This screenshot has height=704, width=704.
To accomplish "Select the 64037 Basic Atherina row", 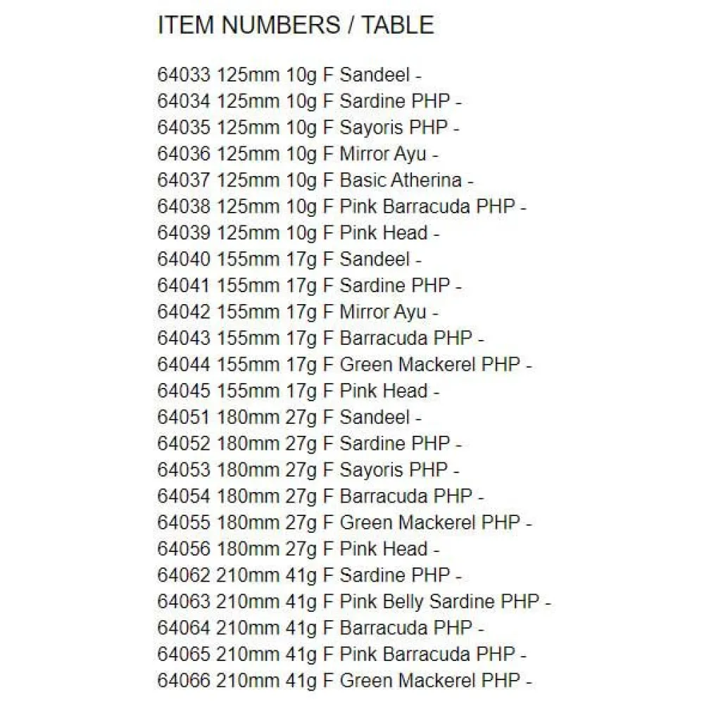I will click(315, 180).
